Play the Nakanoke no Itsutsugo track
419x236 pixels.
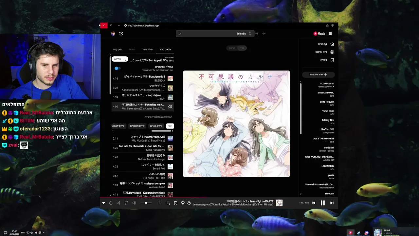pyautogui.click(x=143, y=157)
